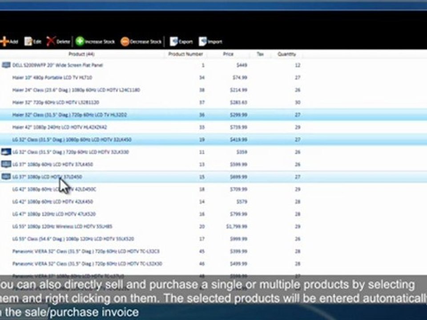Click quantity 30 in Haier L32B1120 row

(298, 103)
